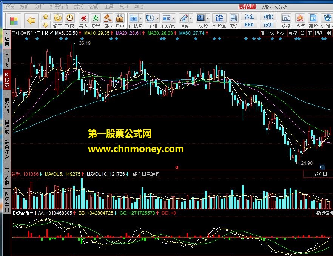Image resolution: width=333 pixels, height=256 pixels.
Task: Open the 数据 PE data icon
Action: tap(286, 21)
